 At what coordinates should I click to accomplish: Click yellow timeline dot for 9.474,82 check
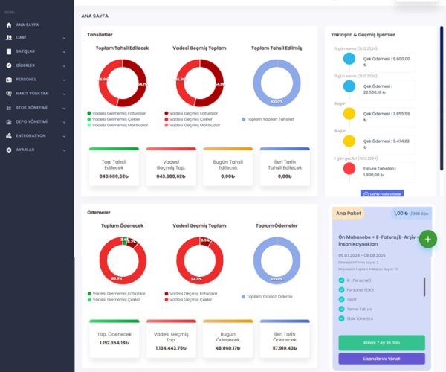click(349, 141)
